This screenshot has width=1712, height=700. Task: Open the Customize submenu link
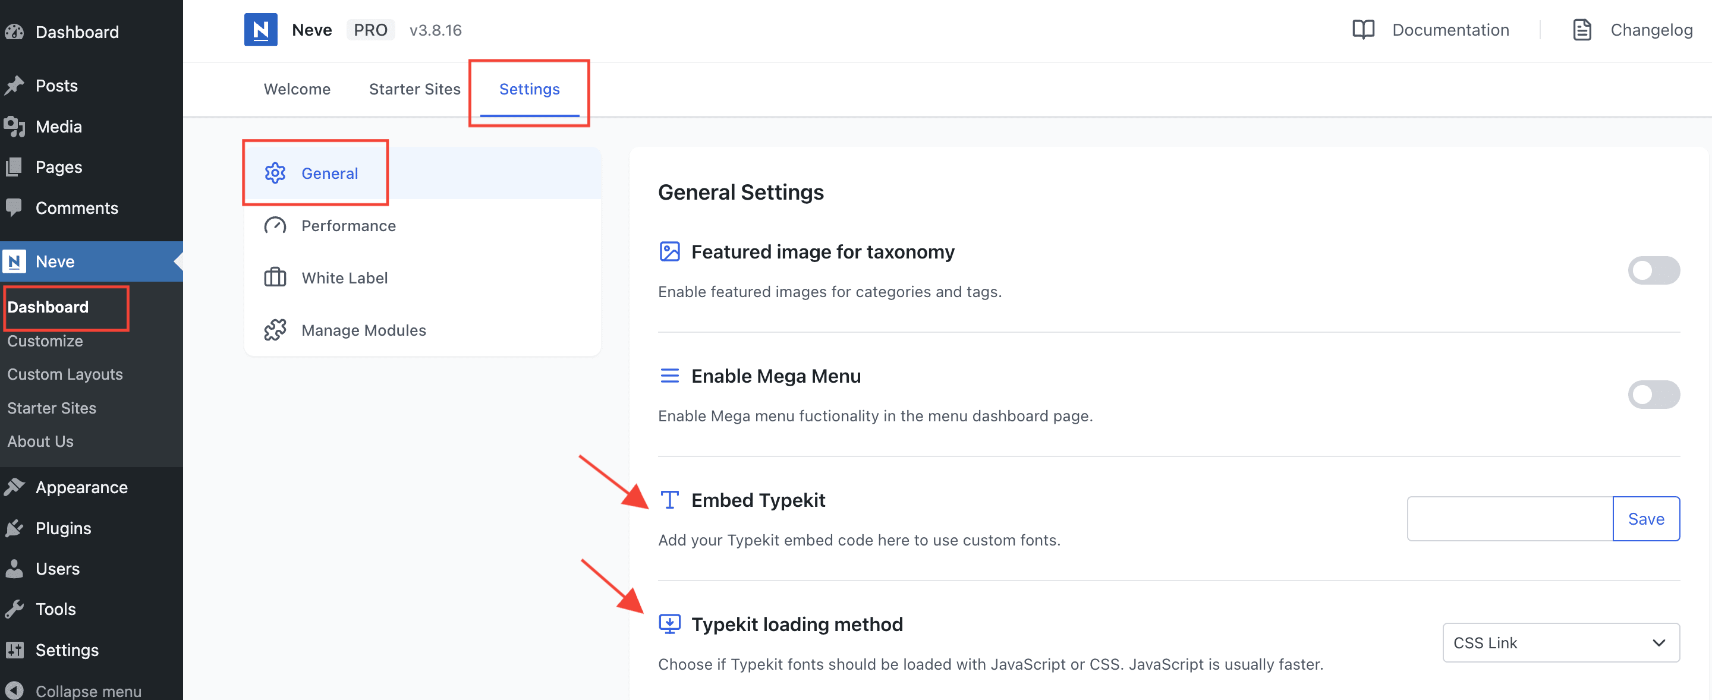click(45, 340)
